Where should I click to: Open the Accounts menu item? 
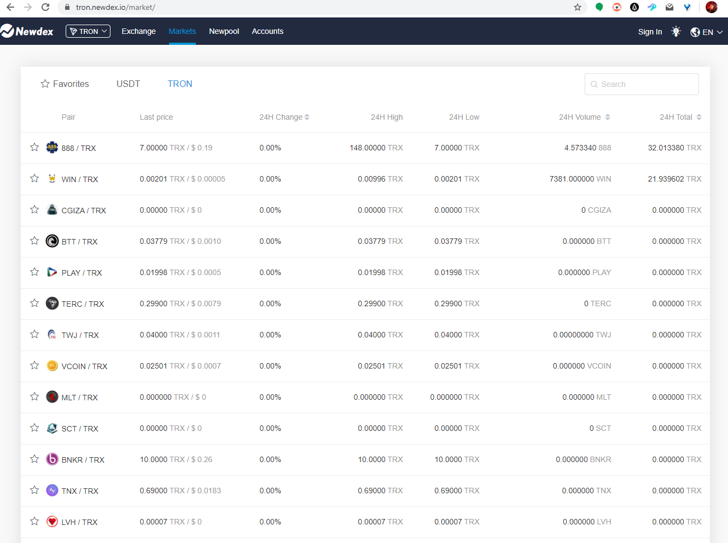click(x=267, y=31)
